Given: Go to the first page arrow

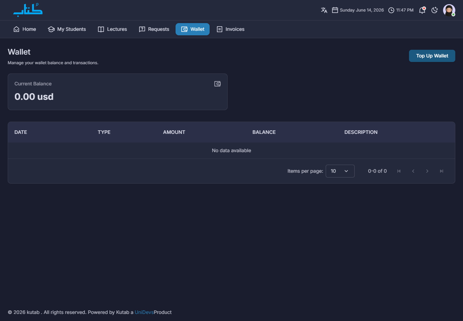Looking at the screenshot, I should point(399,171).
